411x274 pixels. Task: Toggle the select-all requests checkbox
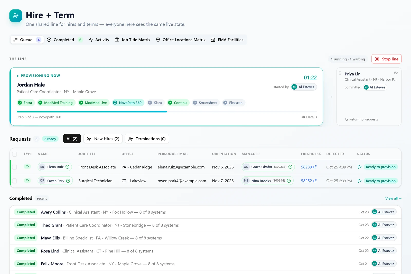coord(15,154)
